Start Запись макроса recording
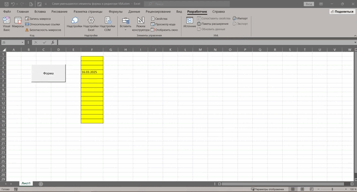Viewport: 357px width, 192px height. (x=38, y=19)
